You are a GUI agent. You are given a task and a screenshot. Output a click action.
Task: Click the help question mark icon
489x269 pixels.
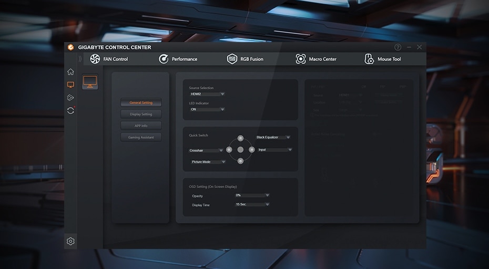pos(398,47)
